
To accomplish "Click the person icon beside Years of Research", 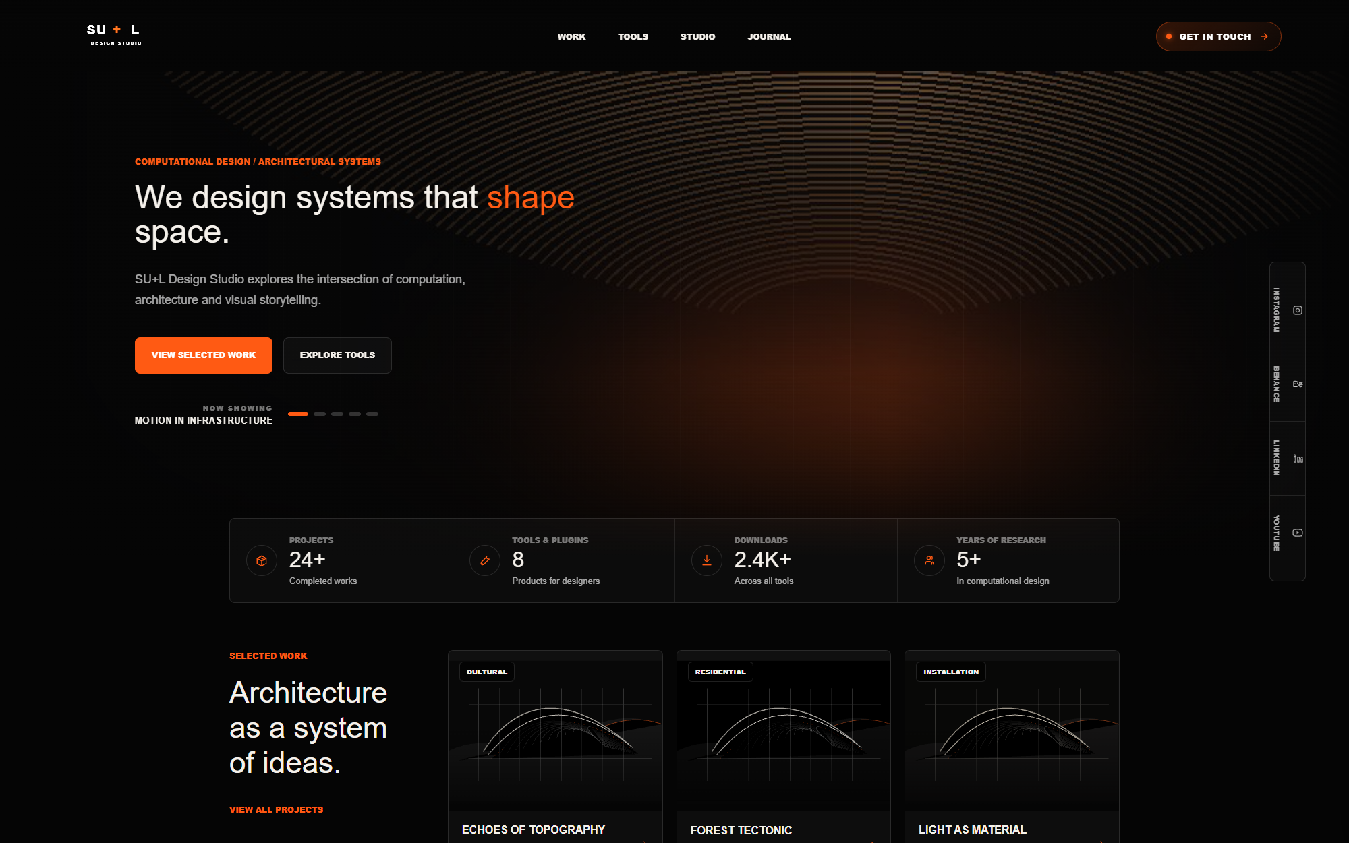I will click(929, 560).
